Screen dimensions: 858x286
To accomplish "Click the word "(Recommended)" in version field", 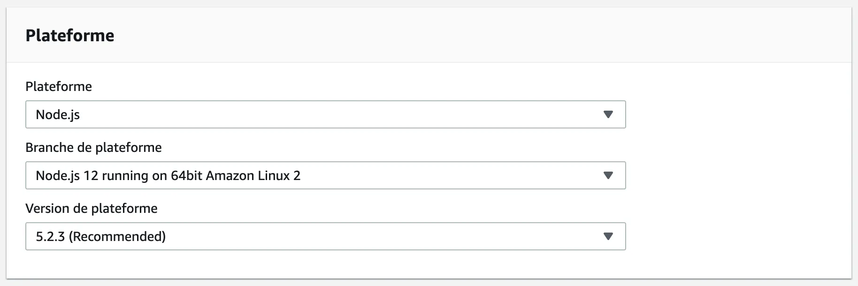I will (117, 237).
